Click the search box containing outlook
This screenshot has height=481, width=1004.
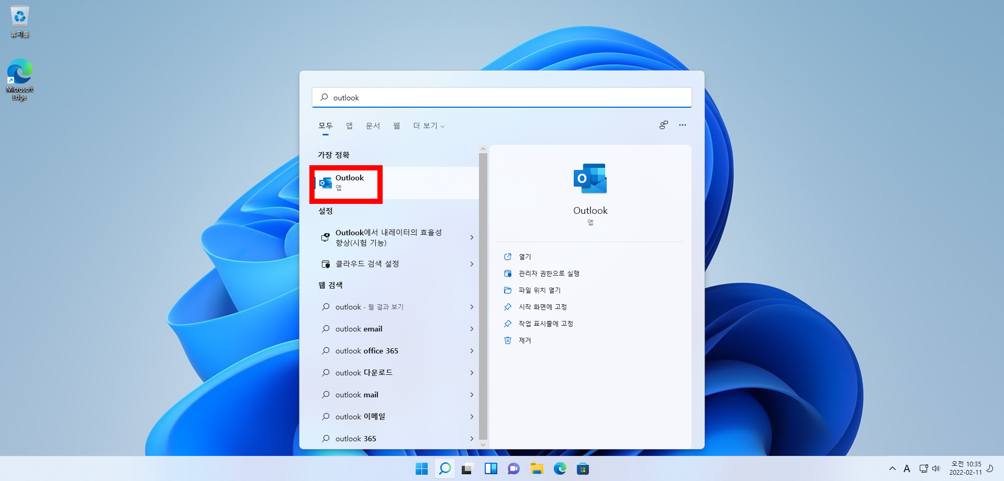(x=501, y=98)
